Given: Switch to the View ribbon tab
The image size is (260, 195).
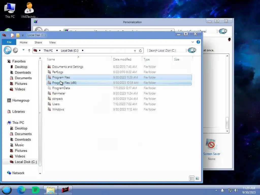Looking at the screenshot, I should [x=52, y=42].
